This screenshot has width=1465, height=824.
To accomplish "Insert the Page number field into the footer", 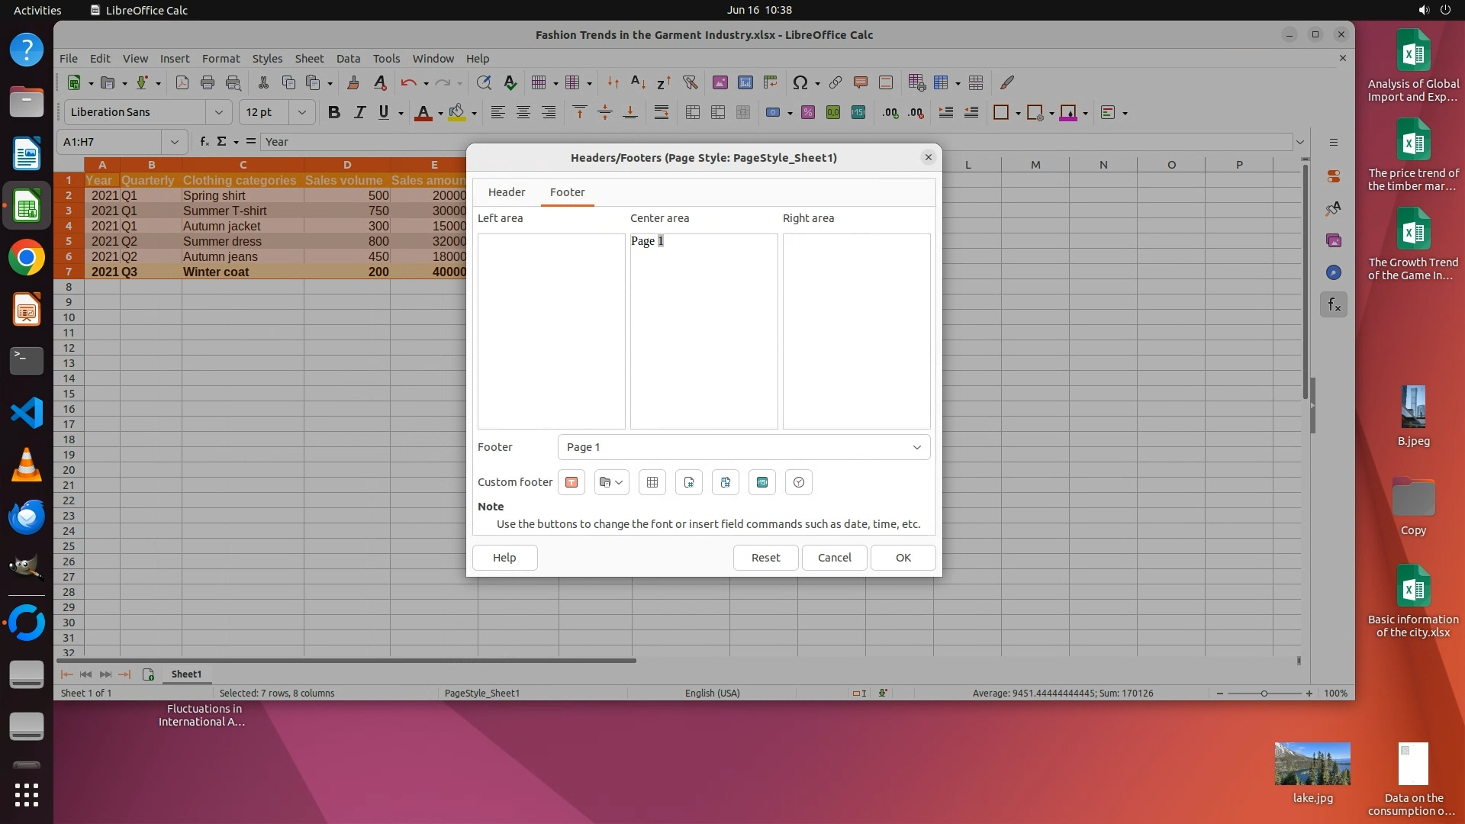I will coord(689,482).
